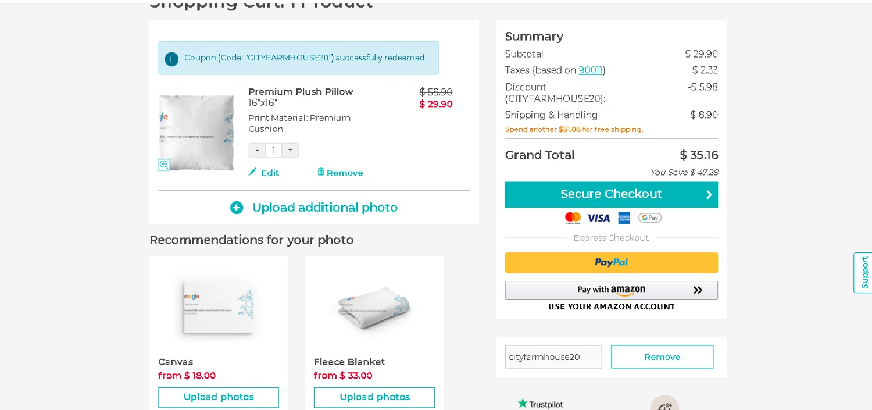Click the pencil Edit icon

(252, 172)
